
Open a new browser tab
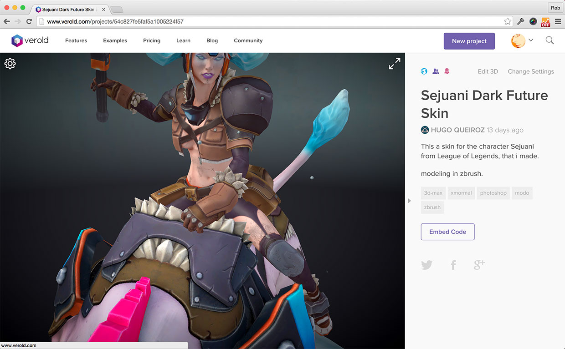pos(117,9)
